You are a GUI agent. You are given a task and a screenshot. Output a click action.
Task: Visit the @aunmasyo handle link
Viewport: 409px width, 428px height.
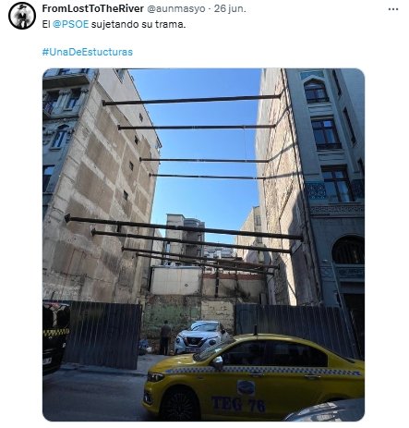pyautogui.click(x=176, y=8)
